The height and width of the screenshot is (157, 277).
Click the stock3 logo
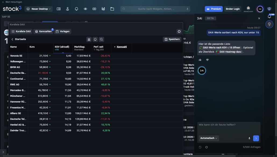click(12, 9)
